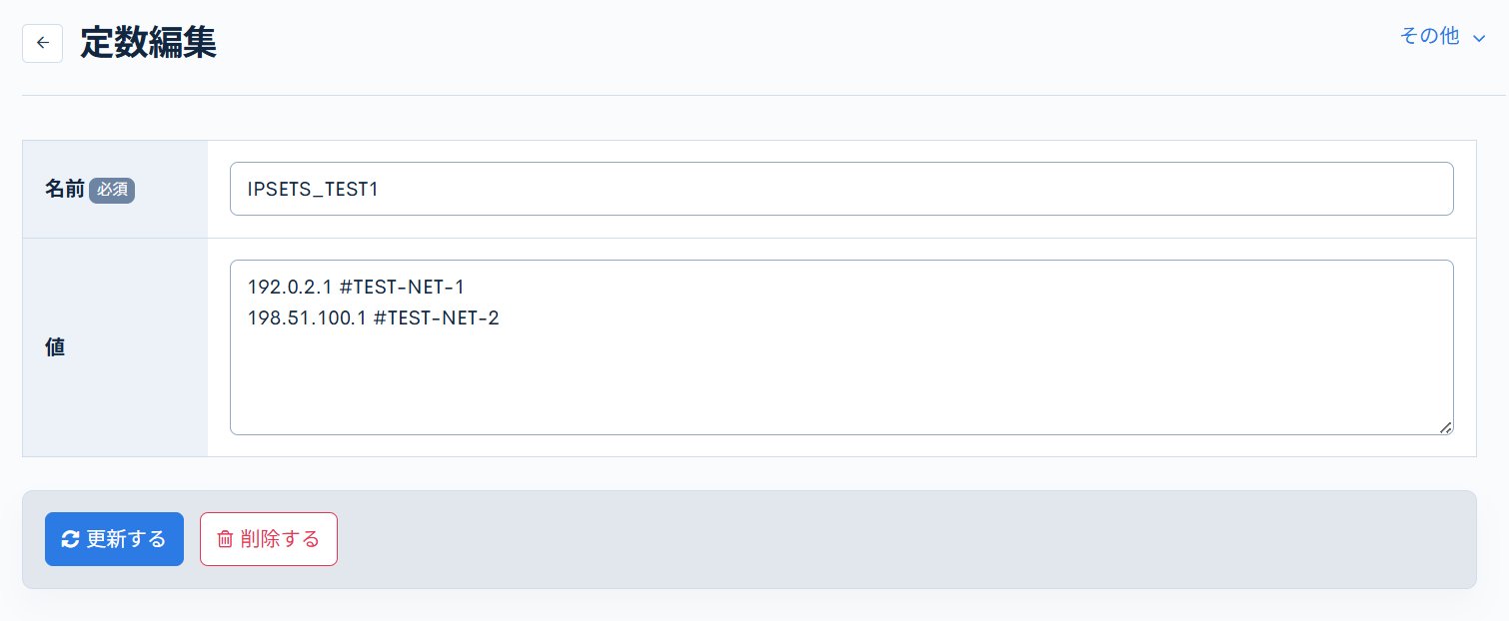This screenshot has height=621, width=1509.
Task: Click the left-pointing arrow in the header
Action: (x=42, y=43)
